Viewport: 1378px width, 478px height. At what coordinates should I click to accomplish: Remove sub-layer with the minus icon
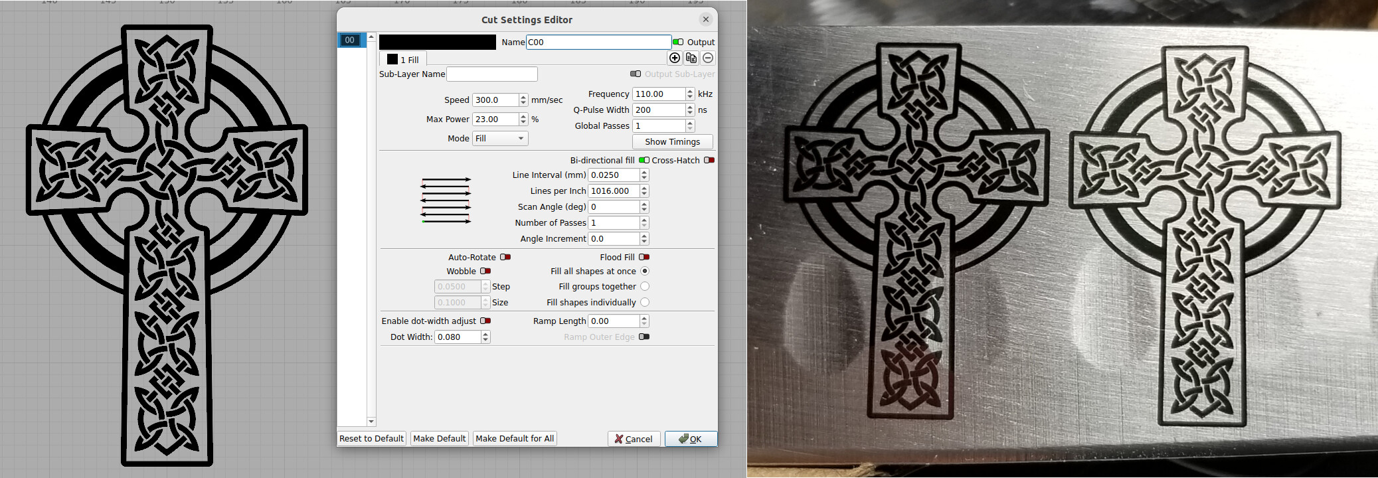708,58
